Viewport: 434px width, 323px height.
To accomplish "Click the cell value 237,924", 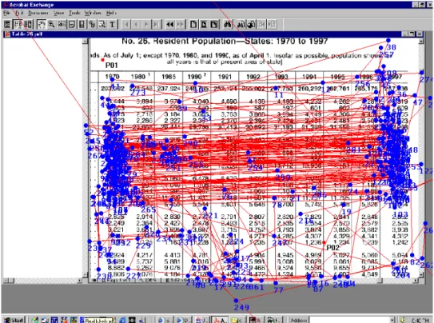I will pos(169,89).
